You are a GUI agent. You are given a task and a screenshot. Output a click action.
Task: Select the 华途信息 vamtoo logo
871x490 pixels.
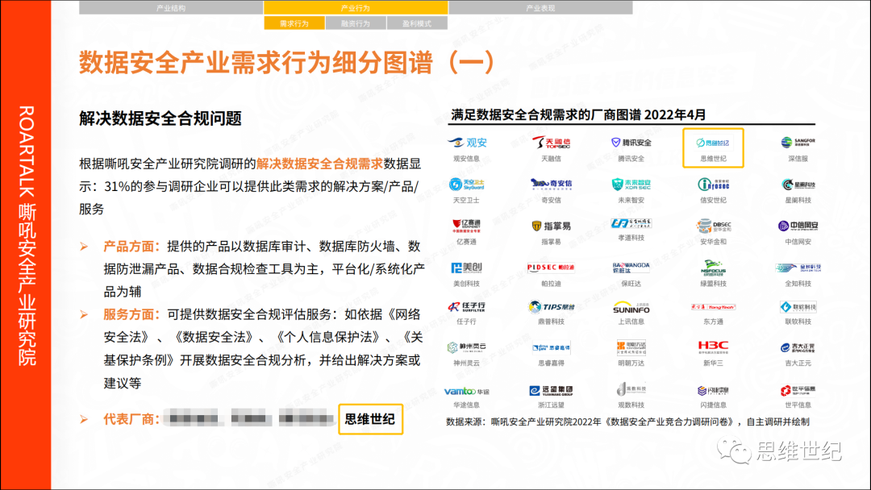[x=467, y=391]
